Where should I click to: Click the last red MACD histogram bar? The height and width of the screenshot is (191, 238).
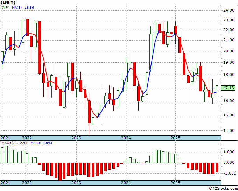pyautogui.click(x=217, y=168)
